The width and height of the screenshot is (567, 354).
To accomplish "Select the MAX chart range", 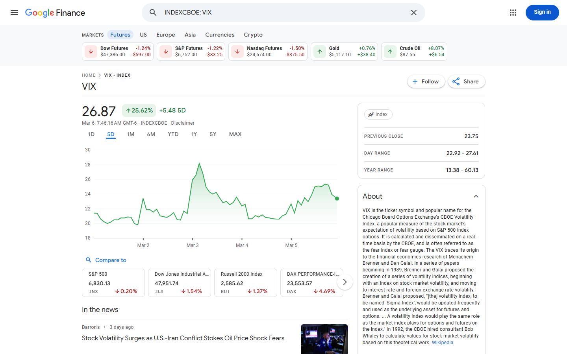I will (235, 134).
